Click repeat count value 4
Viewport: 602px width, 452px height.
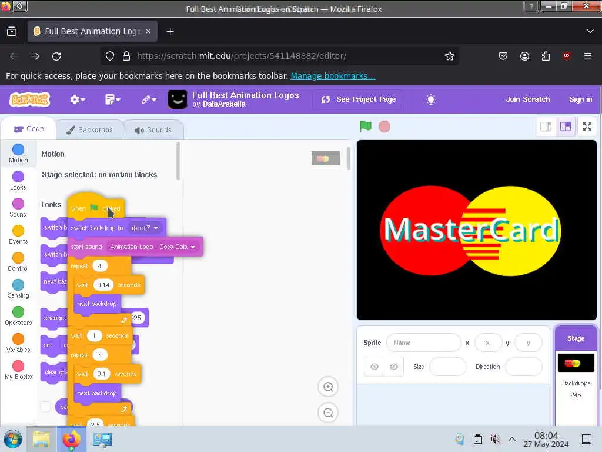(x=99, y=266)
